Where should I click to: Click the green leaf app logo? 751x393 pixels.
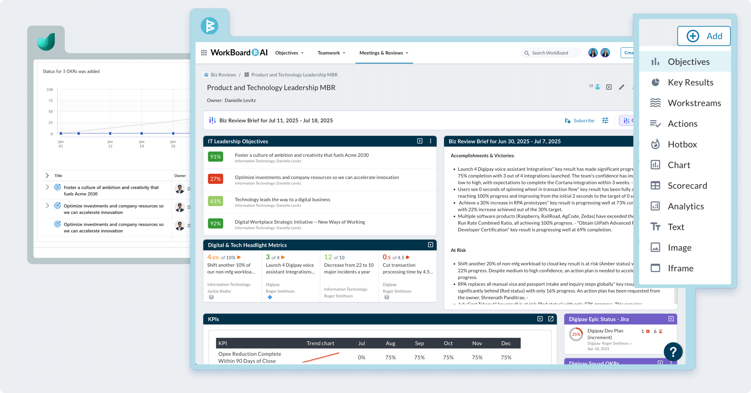pos(46,42)
